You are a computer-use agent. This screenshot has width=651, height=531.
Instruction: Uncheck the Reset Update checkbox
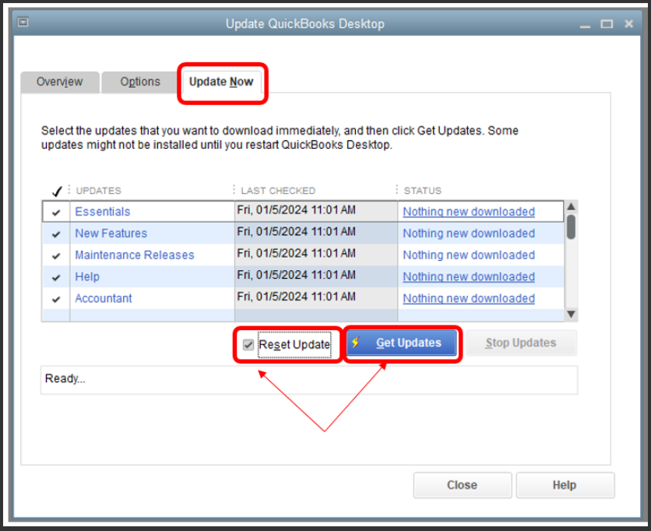pyautogui.click(x=248, y=345)
